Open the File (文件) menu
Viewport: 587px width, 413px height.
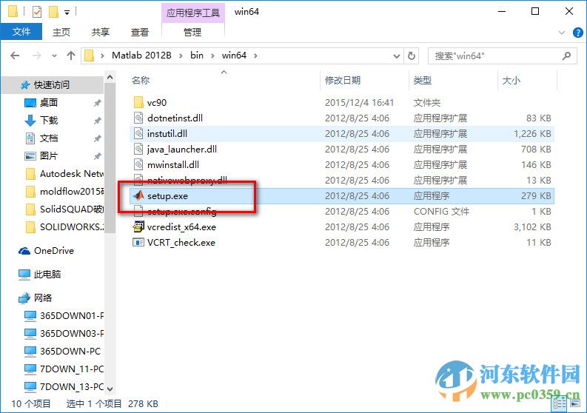21,32
